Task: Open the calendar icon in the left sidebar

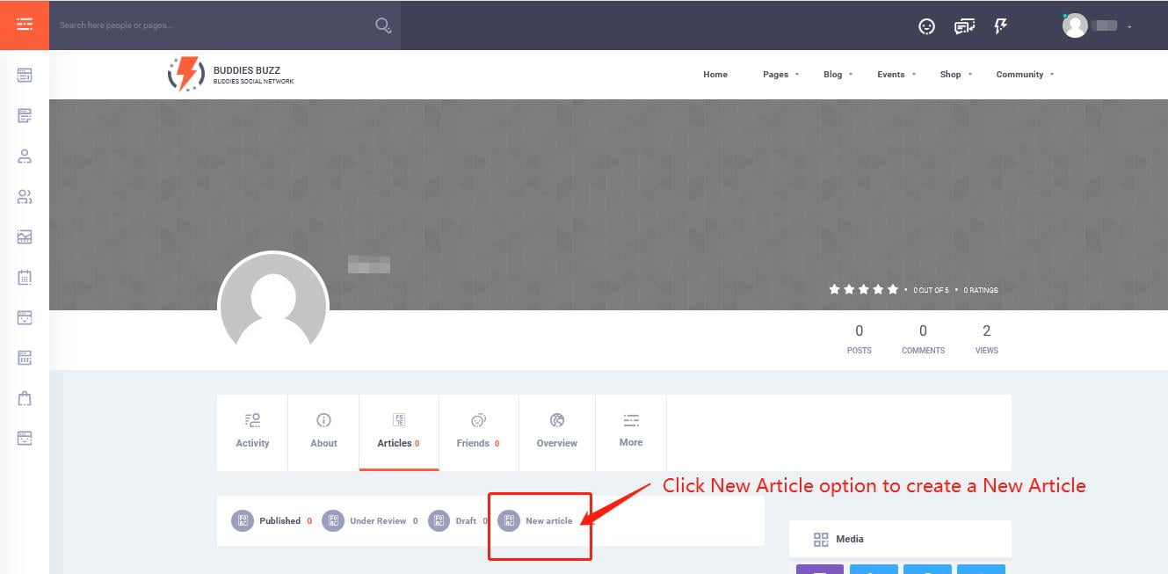Action: (x=25, y=278)
